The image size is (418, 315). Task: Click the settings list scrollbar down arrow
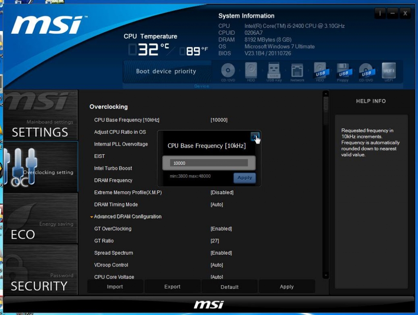point(325,276)
